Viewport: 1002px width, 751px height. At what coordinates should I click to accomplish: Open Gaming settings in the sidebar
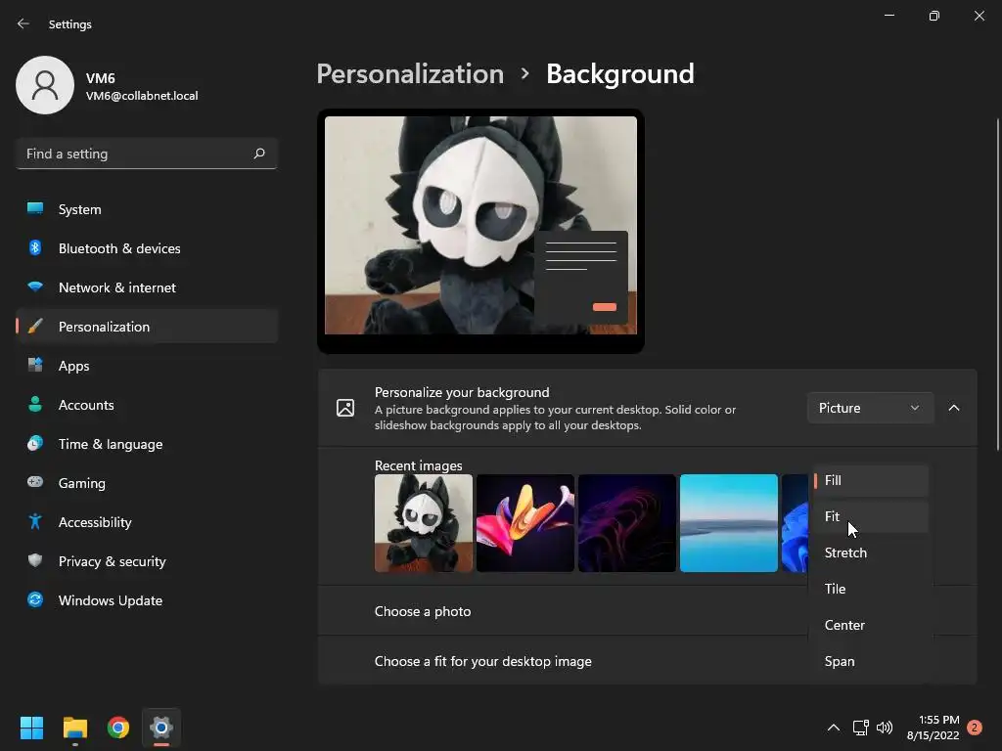point(147,483)
